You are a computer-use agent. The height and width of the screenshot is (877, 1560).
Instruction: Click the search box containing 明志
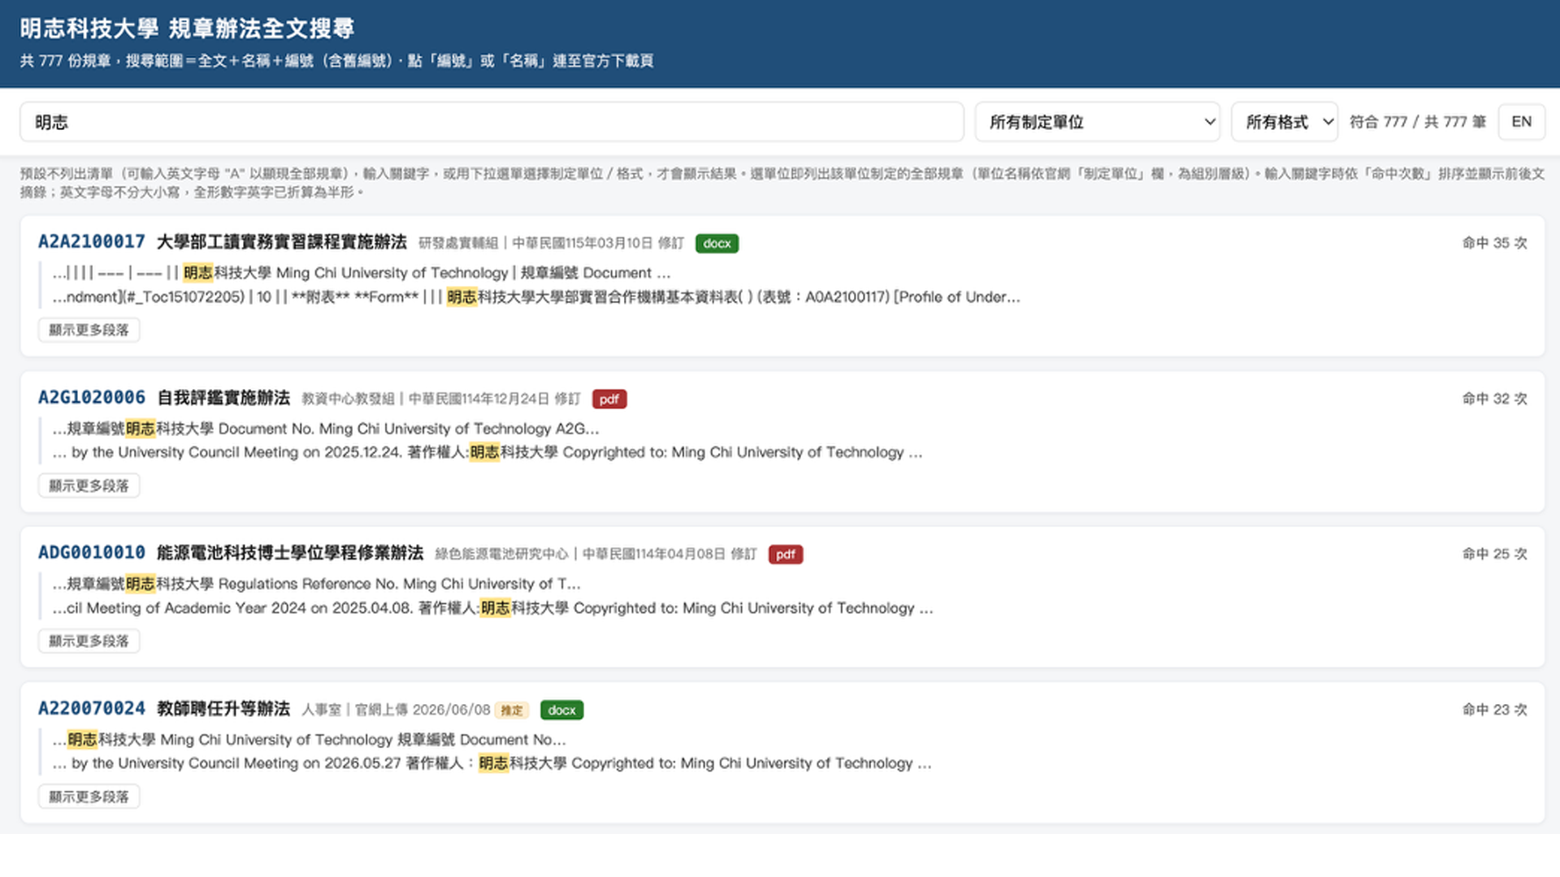point(492,122)
